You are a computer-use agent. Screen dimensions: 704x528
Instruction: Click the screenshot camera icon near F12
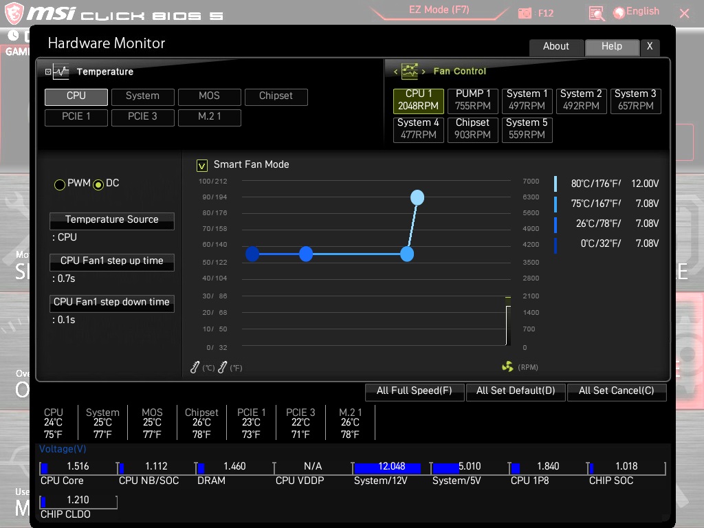(x=525, y=13)
